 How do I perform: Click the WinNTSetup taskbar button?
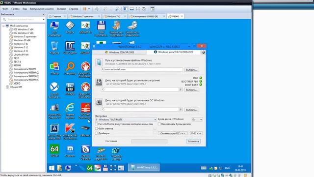(x=144, y=167)
